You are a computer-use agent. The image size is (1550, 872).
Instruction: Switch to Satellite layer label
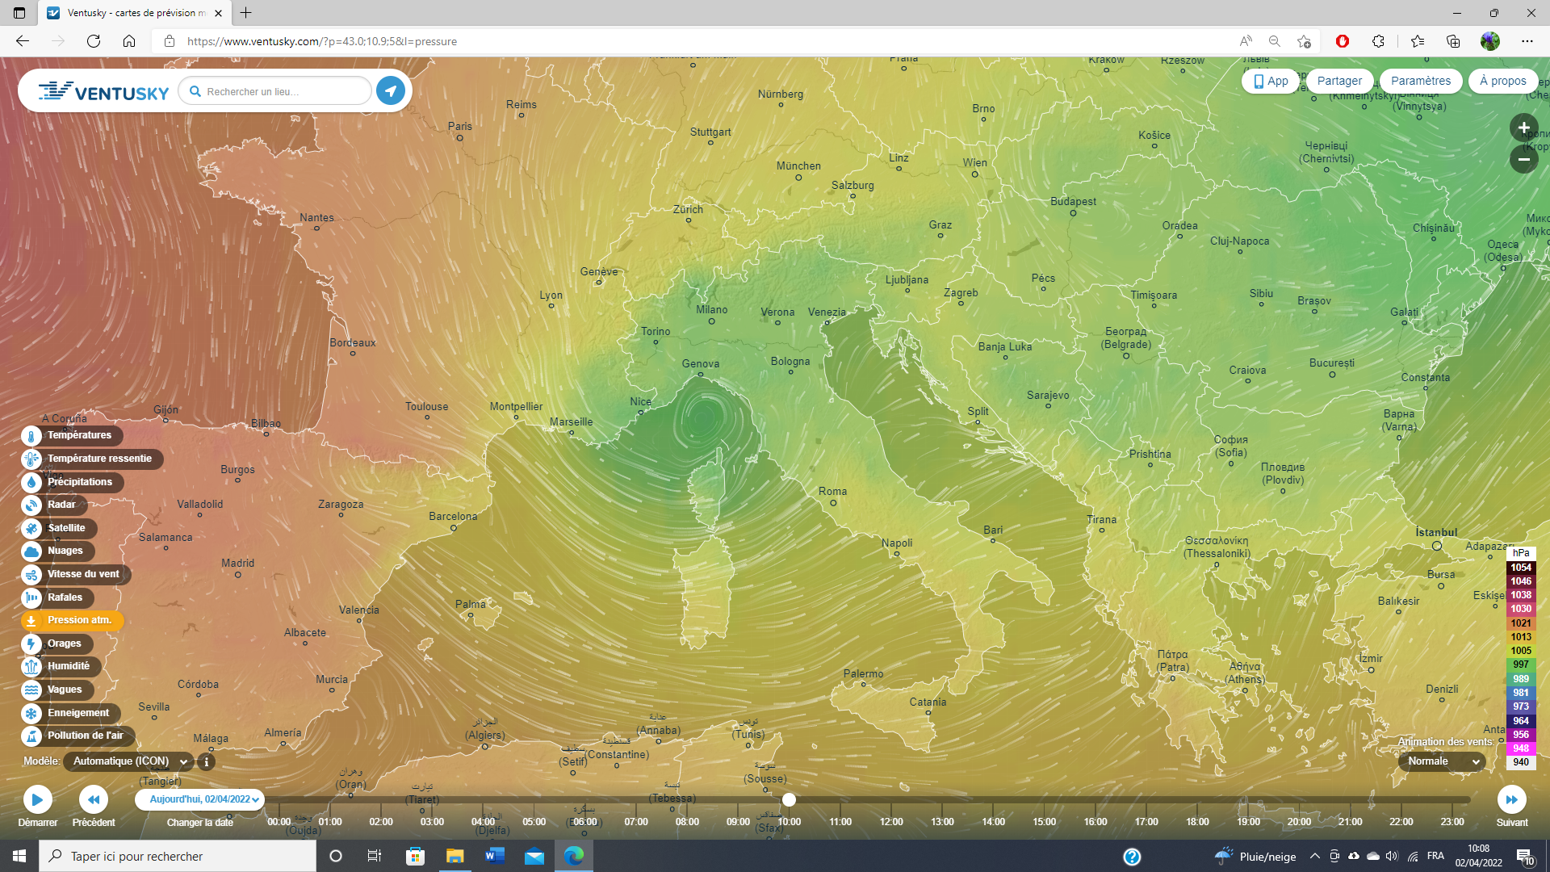[66, 528]
